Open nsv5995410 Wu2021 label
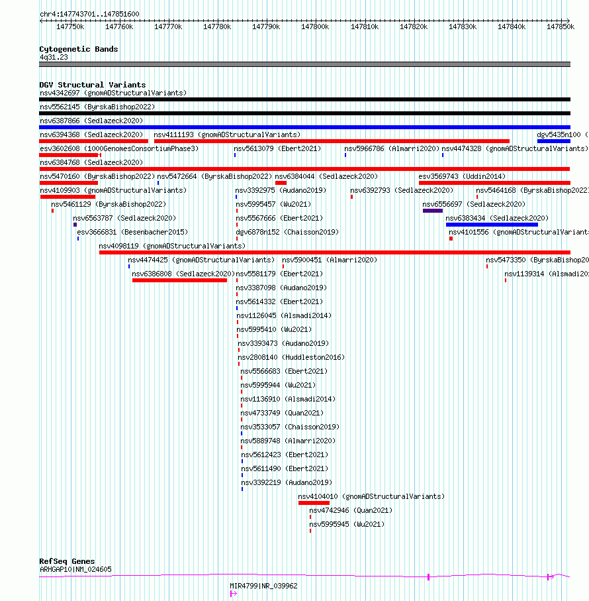589x601 pixels. point(274,329)
